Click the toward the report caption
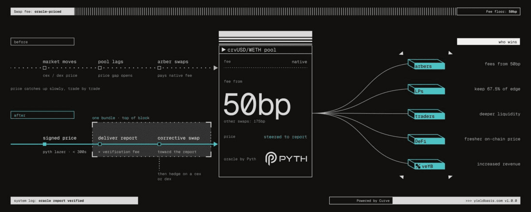The width and height of the screenshot is (531, 212). pyautogui.click(x=177, y=152)
